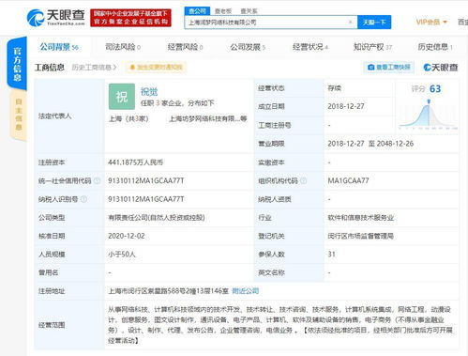This screenshot has width=468, height=356.
Task: Click the help icon beside 组织机构代码
Action: tap(303, 180)
